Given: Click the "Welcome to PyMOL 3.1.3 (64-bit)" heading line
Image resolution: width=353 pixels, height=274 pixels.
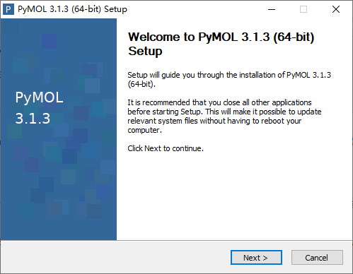Looking at the screenshot, I should pos(221,37).
